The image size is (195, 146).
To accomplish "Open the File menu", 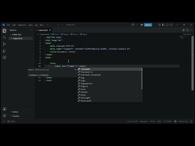I will click(9, 25).
